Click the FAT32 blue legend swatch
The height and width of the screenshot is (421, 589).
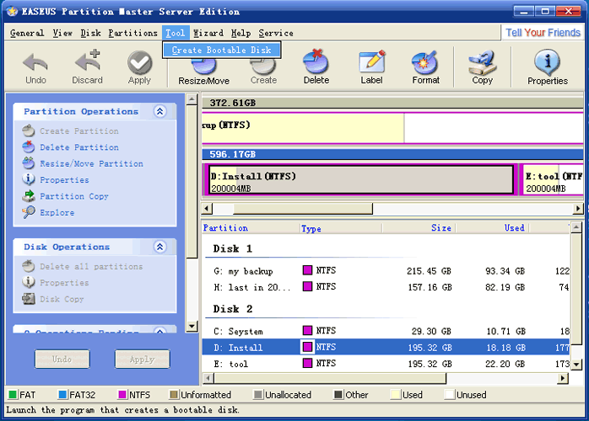pos(62,394)
